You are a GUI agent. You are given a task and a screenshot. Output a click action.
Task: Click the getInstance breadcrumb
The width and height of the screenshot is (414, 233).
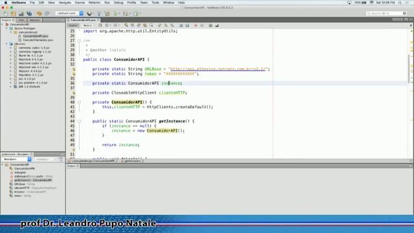(x=132, y=161)
